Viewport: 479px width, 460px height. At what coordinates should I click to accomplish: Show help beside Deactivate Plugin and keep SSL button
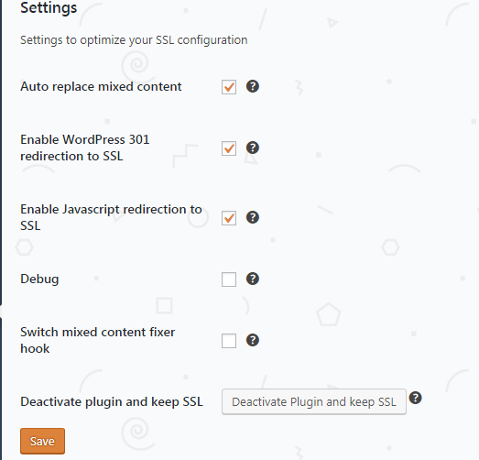(416, 398)
